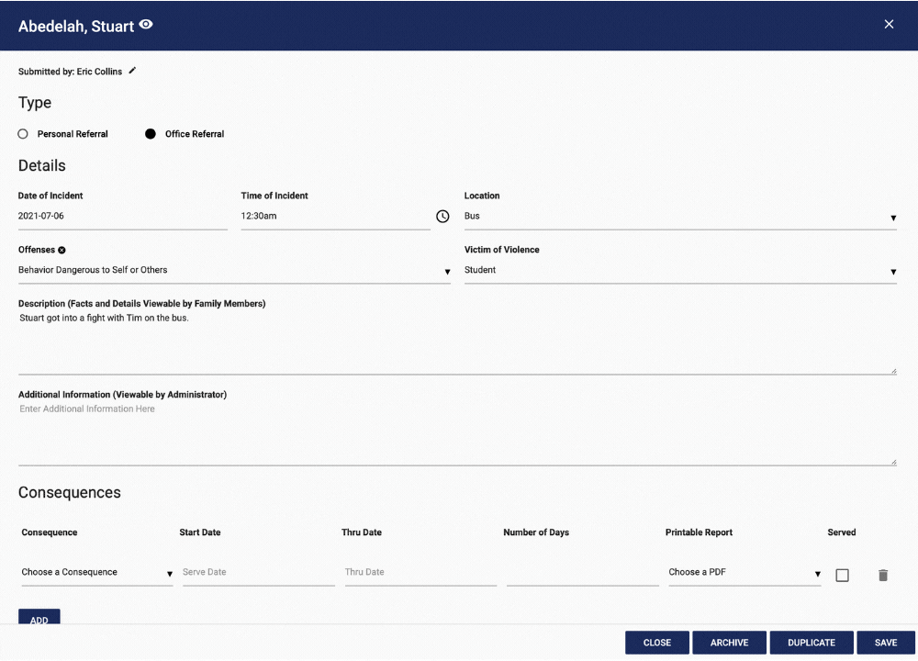Image resolution: width=918 pixels, height=661 pixels.
Task: Open the Location dropdown
Action: [679, 217]
